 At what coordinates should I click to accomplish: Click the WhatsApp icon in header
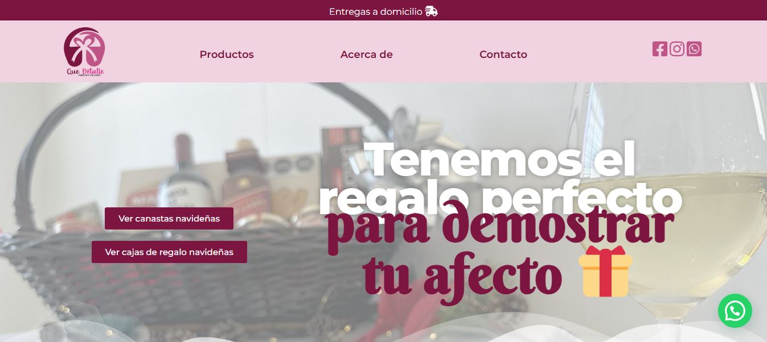[694, 49]
